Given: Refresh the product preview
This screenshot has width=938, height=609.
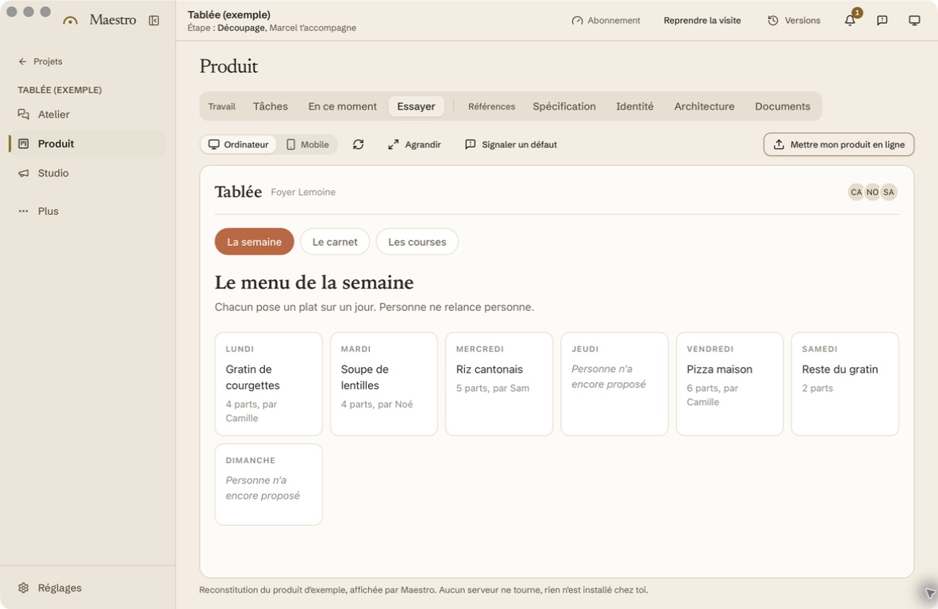Looking at the screenshot, I should click(359, 144).
